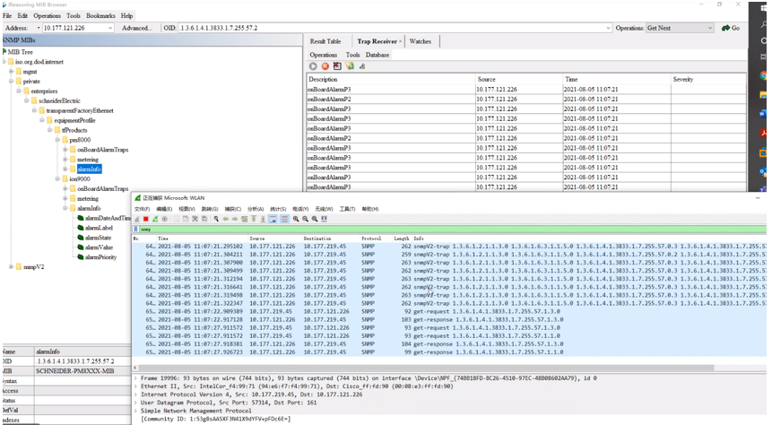Click the Wireshark close capture file icon

tap(195, 219)
